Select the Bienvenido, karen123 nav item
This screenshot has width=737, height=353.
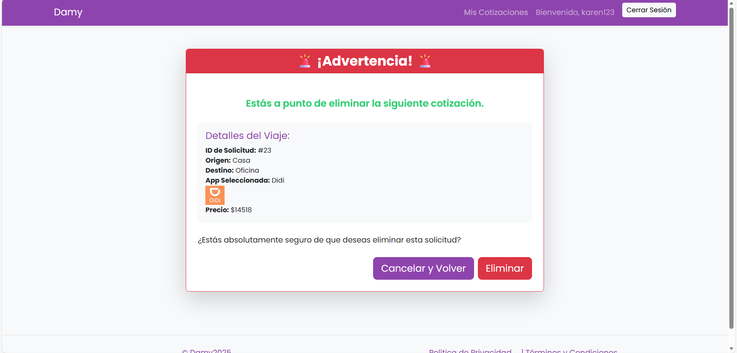pos(575,12)
